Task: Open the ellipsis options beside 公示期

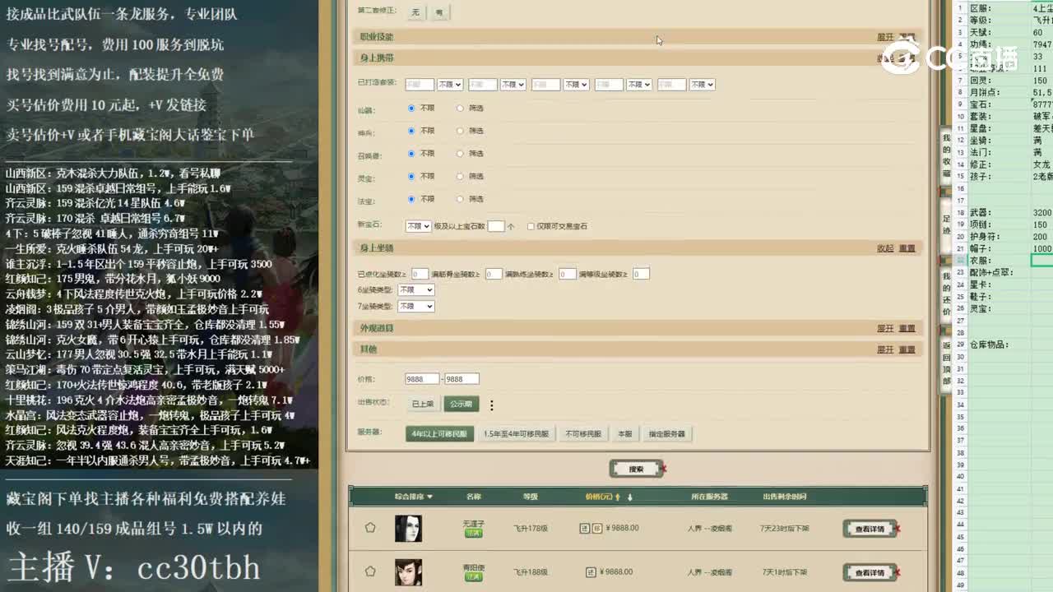Action: pos(491,404)
